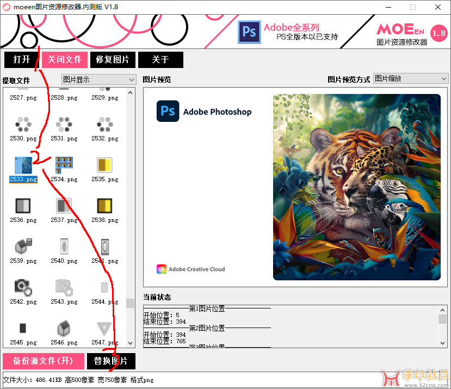
Task: Select the 2547.png gray triangle icon
Action: 104,329
